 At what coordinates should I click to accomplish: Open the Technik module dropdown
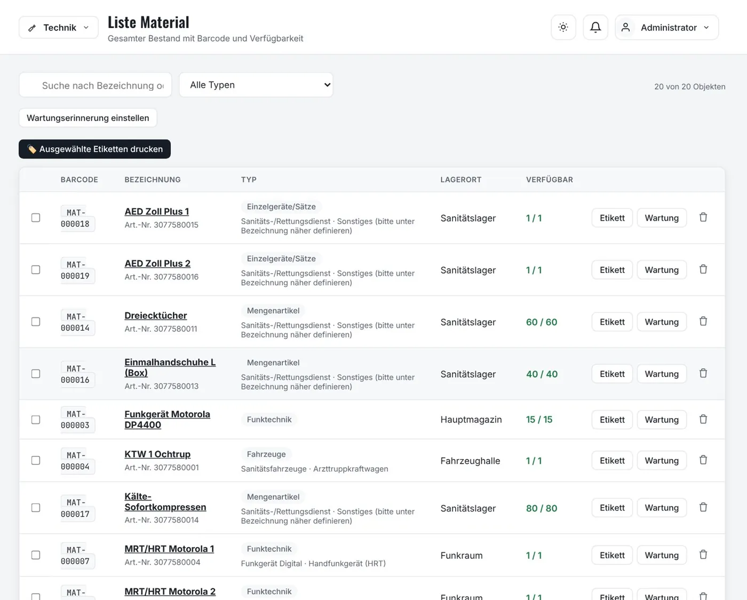pyautogui.click(x=59, y=27)
